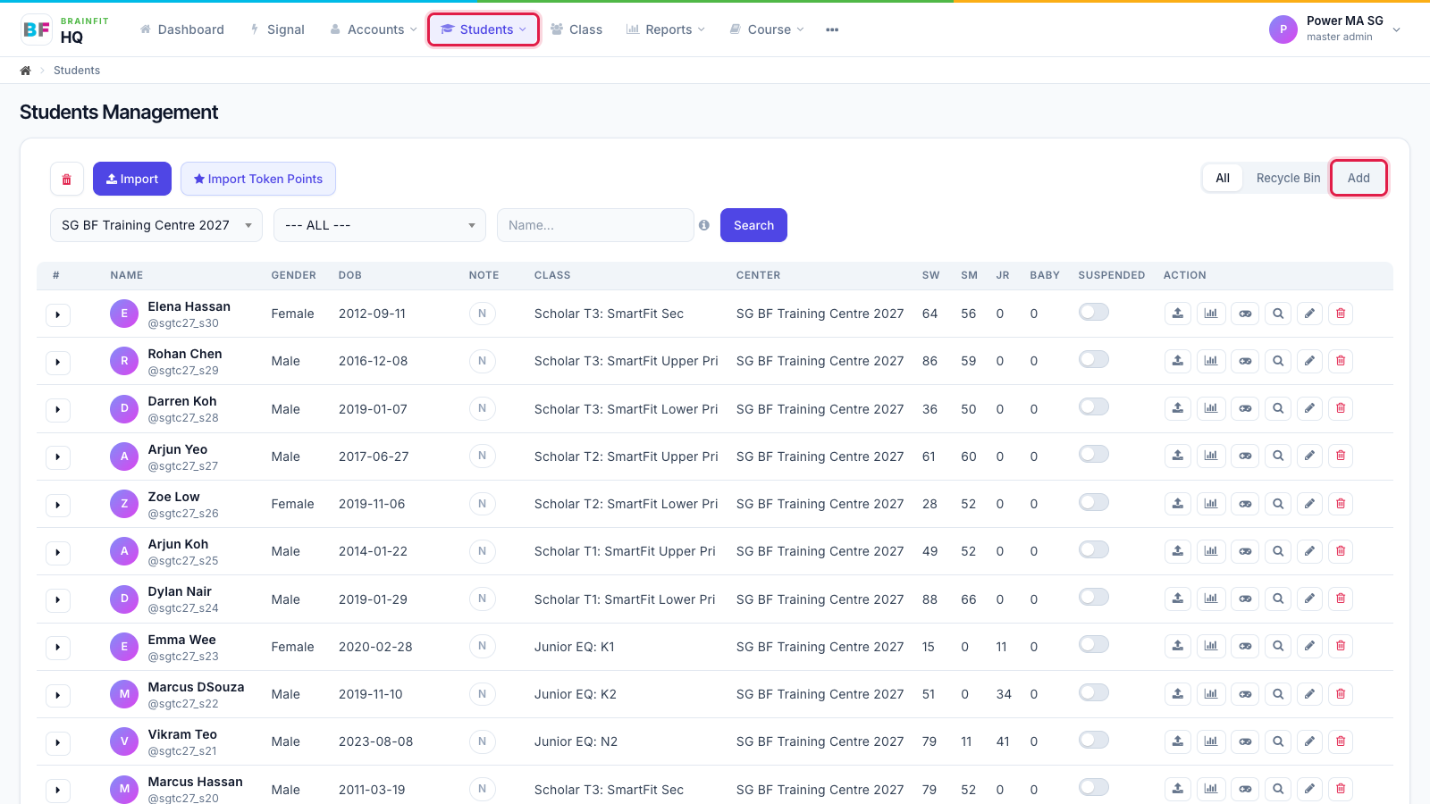Viewport: 1430px width, 804px height.
Task: Expand row details for Elena Hassan
Action: click(58, 314)
